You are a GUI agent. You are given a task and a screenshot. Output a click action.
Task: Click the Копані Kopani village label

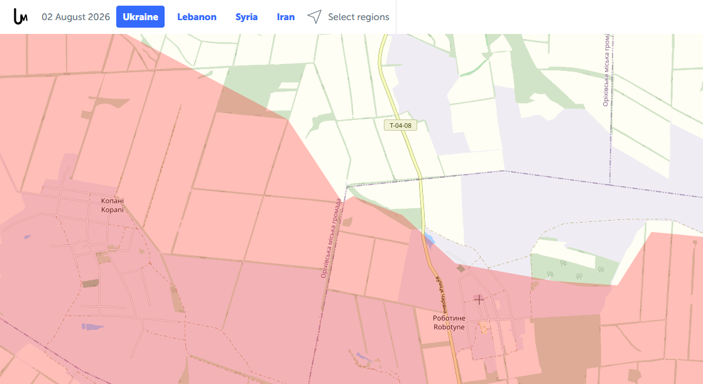[112, 205]
